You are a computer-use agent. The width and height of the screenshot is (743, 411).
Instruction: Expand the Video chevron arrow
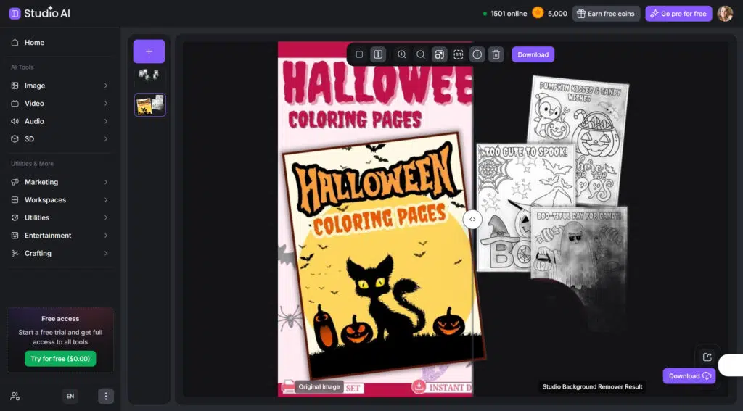[106, 103]
